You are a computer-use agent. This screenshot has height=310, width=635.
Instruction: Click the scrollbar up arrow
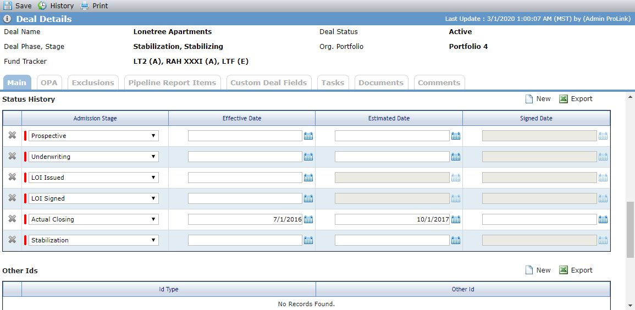(x=631, y=97)
